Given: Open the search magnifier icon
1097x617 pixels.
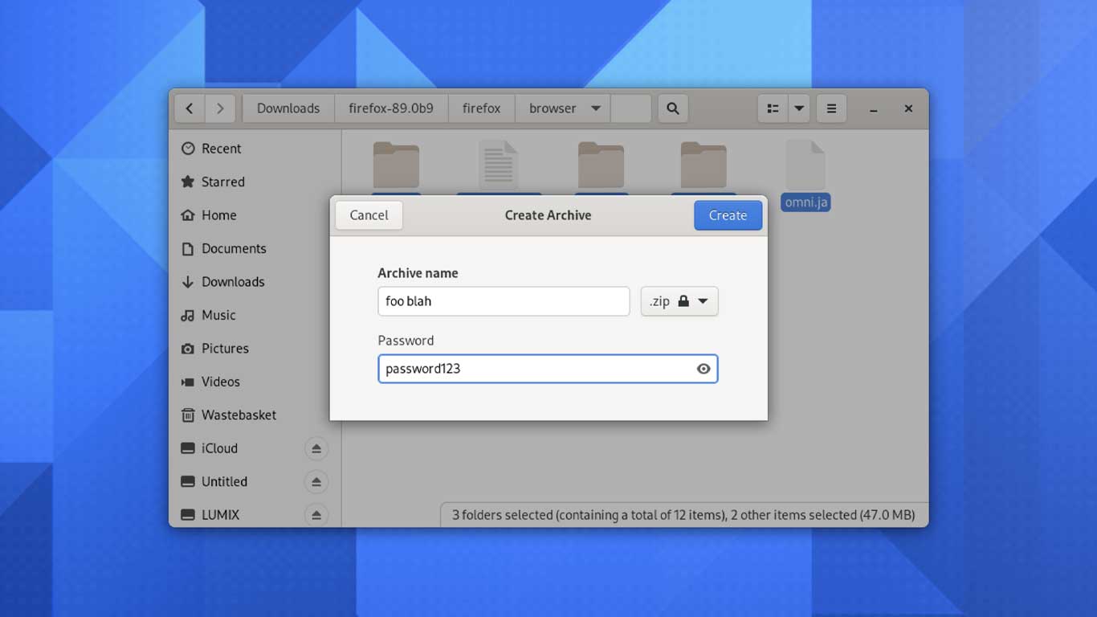Looking at the screenshot, I should (673, 108).
